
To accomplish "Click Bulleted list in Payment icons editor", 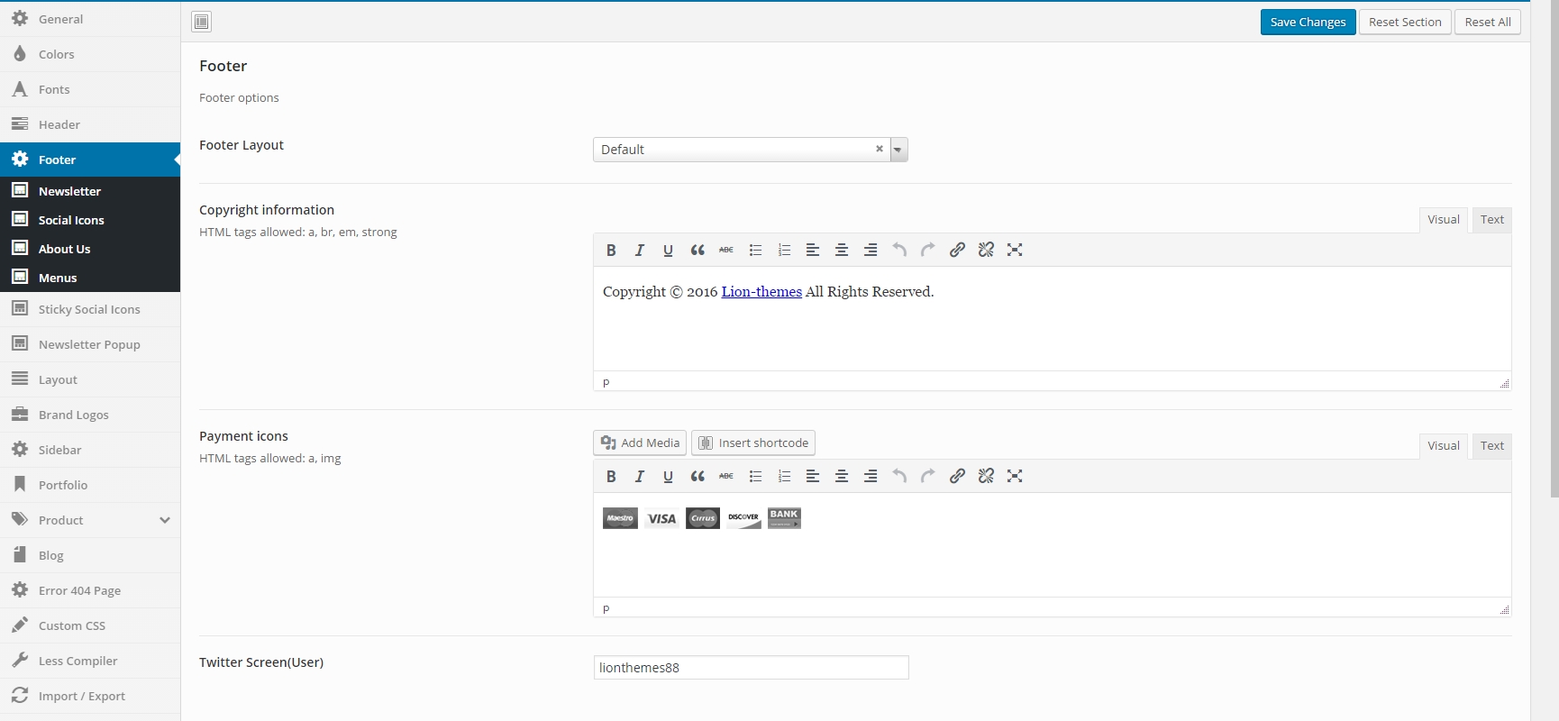I will pos(755,476).
